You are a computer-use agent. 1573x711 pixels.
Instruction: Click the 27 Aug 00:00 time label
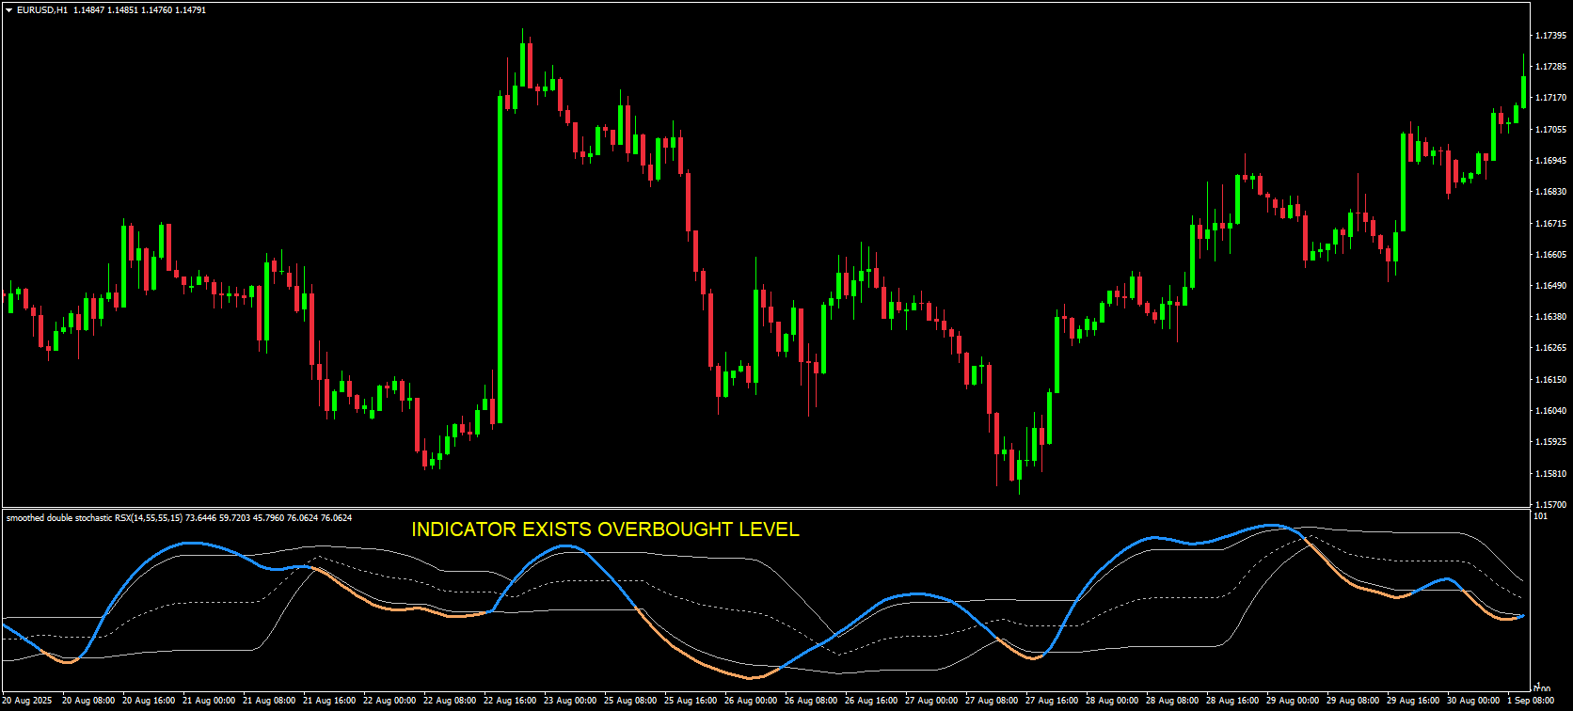click(x=931, y=701)
